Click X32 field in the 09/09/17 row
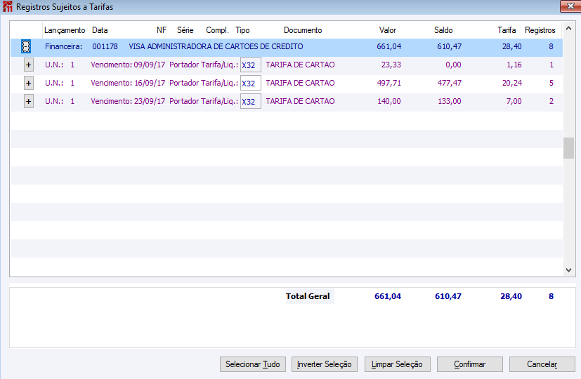581x379 pixels. (x=251, y=65)
